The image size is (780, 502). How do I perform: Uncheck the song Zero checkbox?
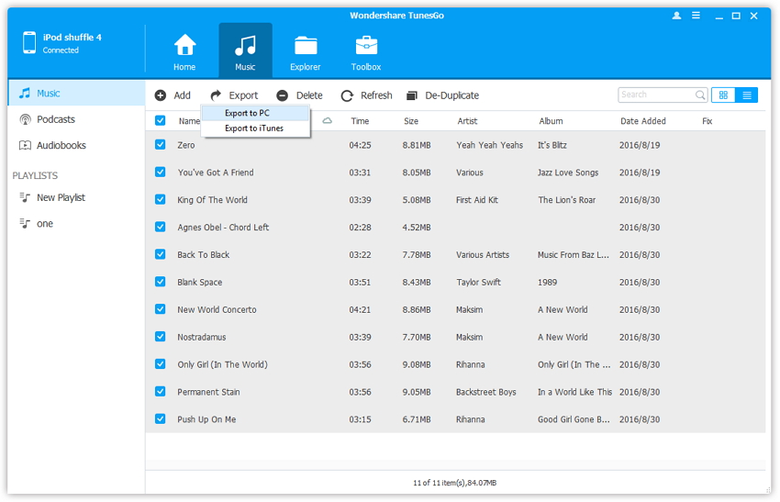click(x=161, y=145)
